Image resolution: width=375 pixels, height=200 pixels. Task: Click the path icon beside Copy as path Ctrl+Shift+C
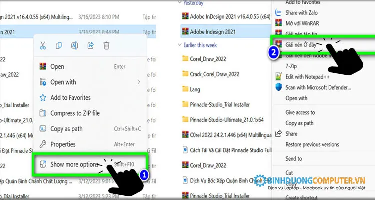43,129
